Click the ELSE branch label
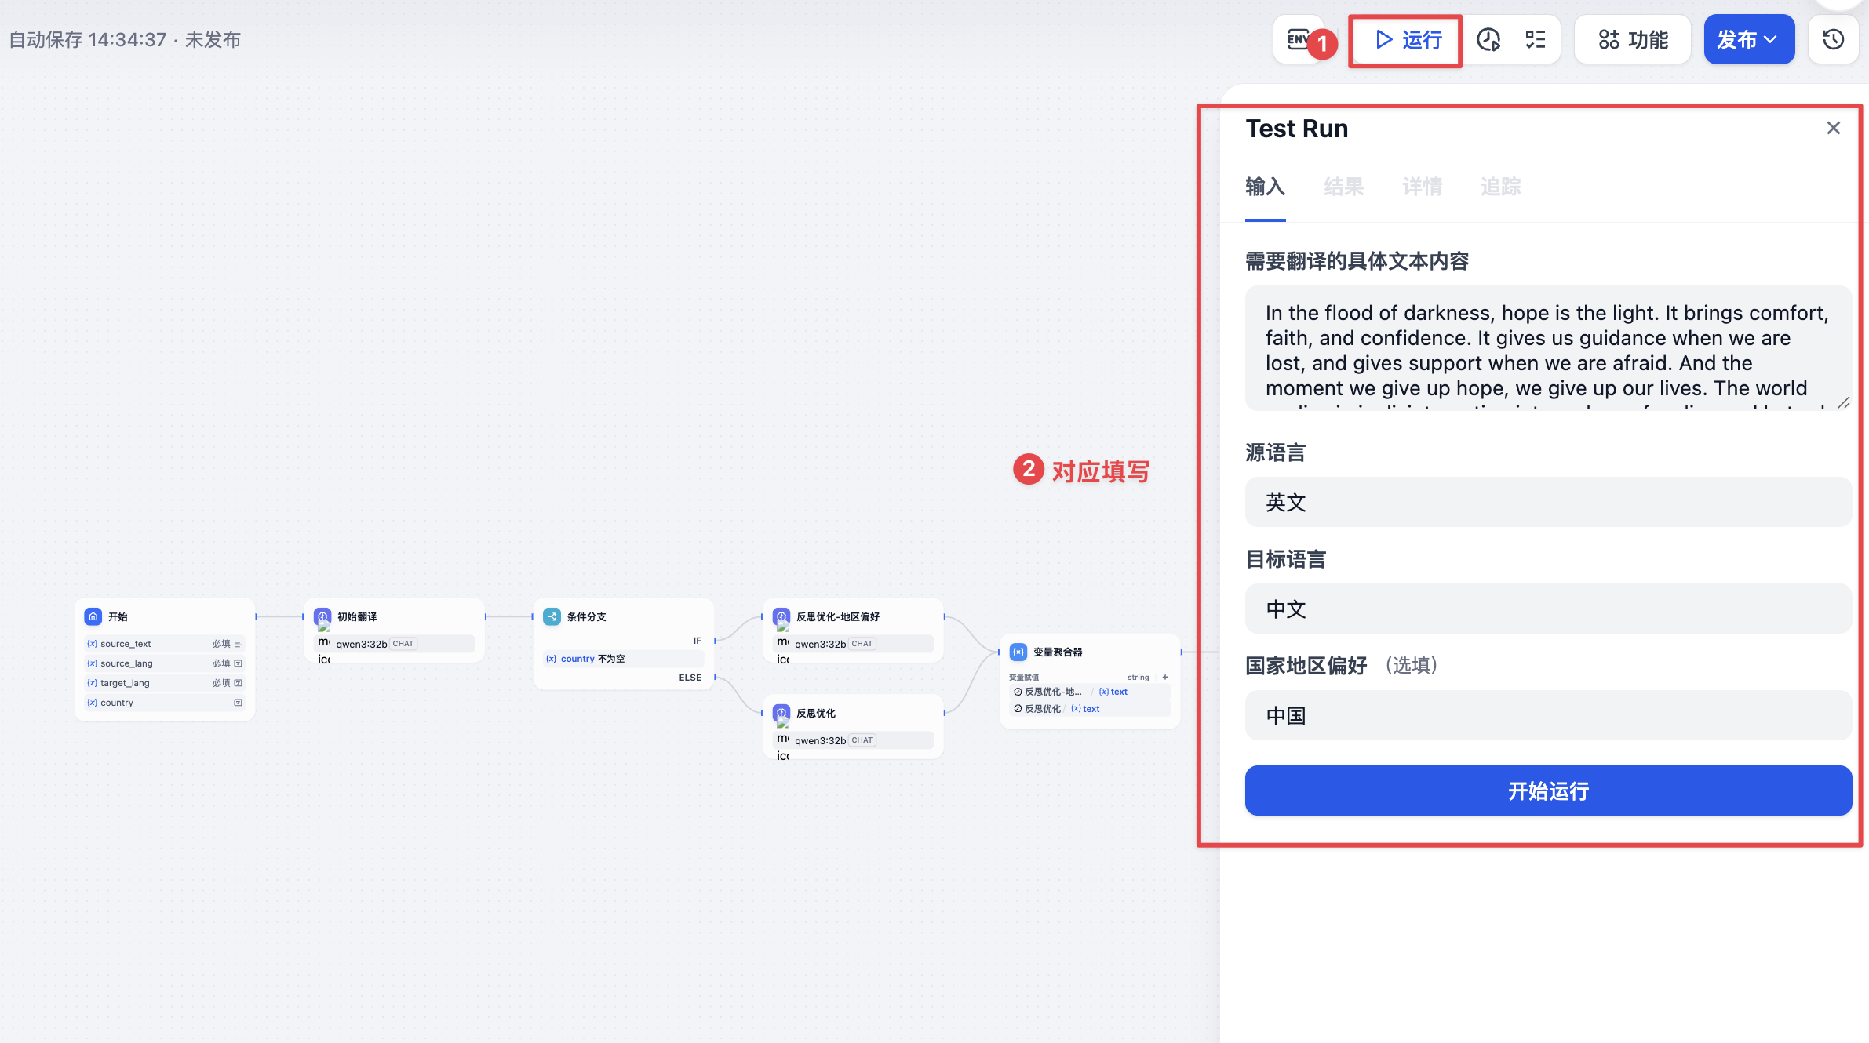 690,678
